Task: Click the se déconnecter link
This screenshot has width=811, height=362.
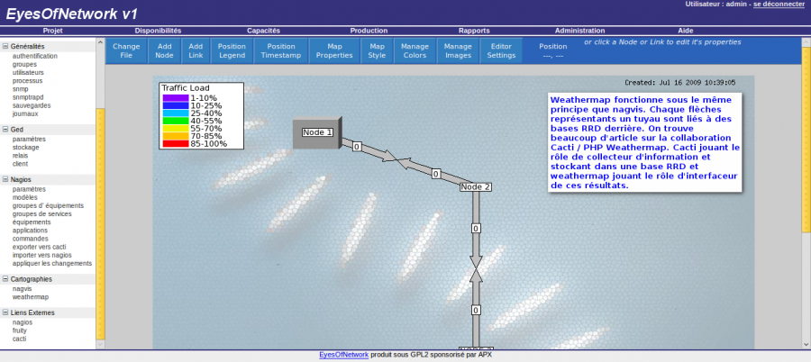Action: coord(779,5)
